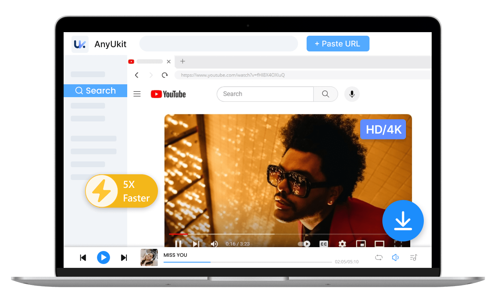Click the MISS YOU album thumbnail

(x=149, y=257)
